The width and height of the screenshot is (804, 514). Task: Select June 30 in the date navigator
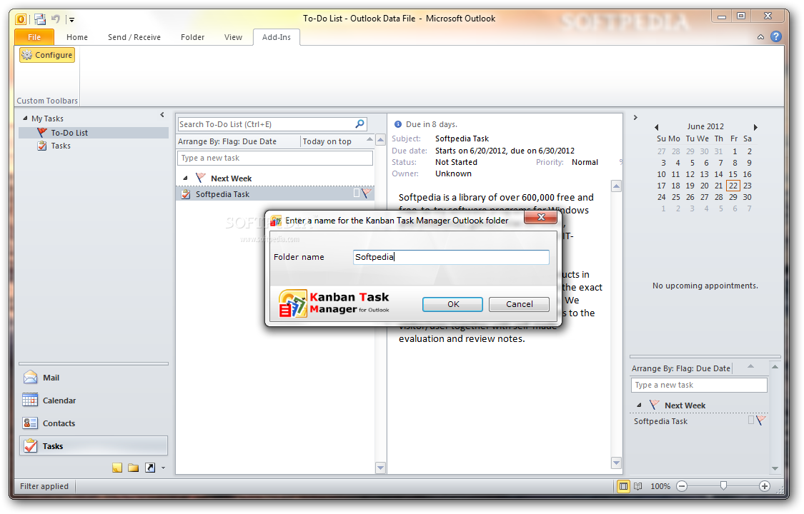pos(747,197)
